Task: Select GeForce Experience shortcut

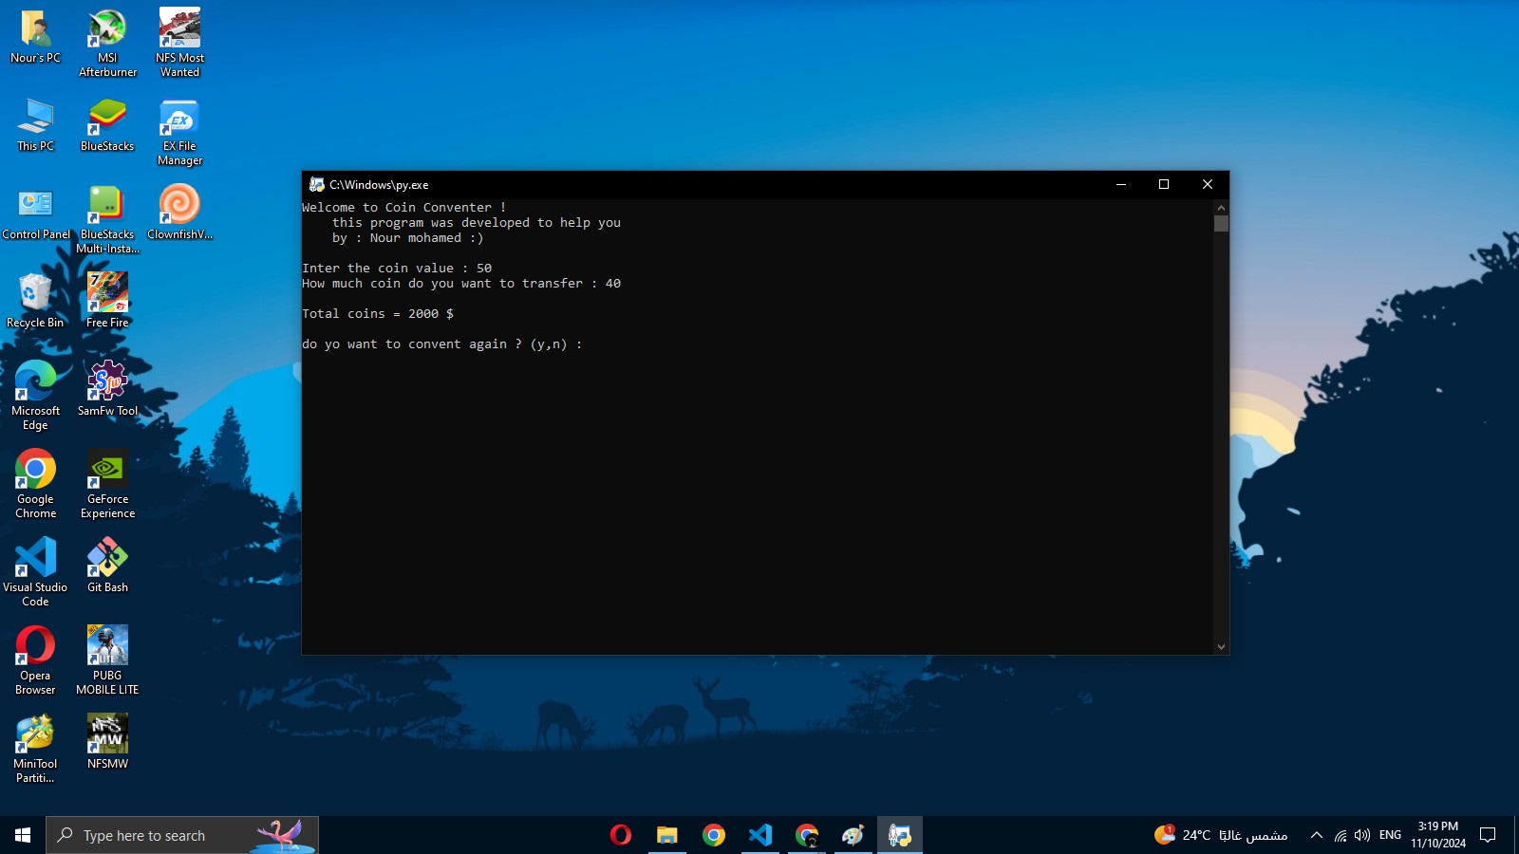Action: point(107,485)
